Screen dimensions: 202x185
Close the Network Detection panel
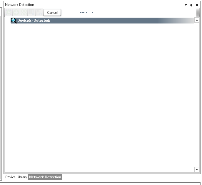pos(197,5)
